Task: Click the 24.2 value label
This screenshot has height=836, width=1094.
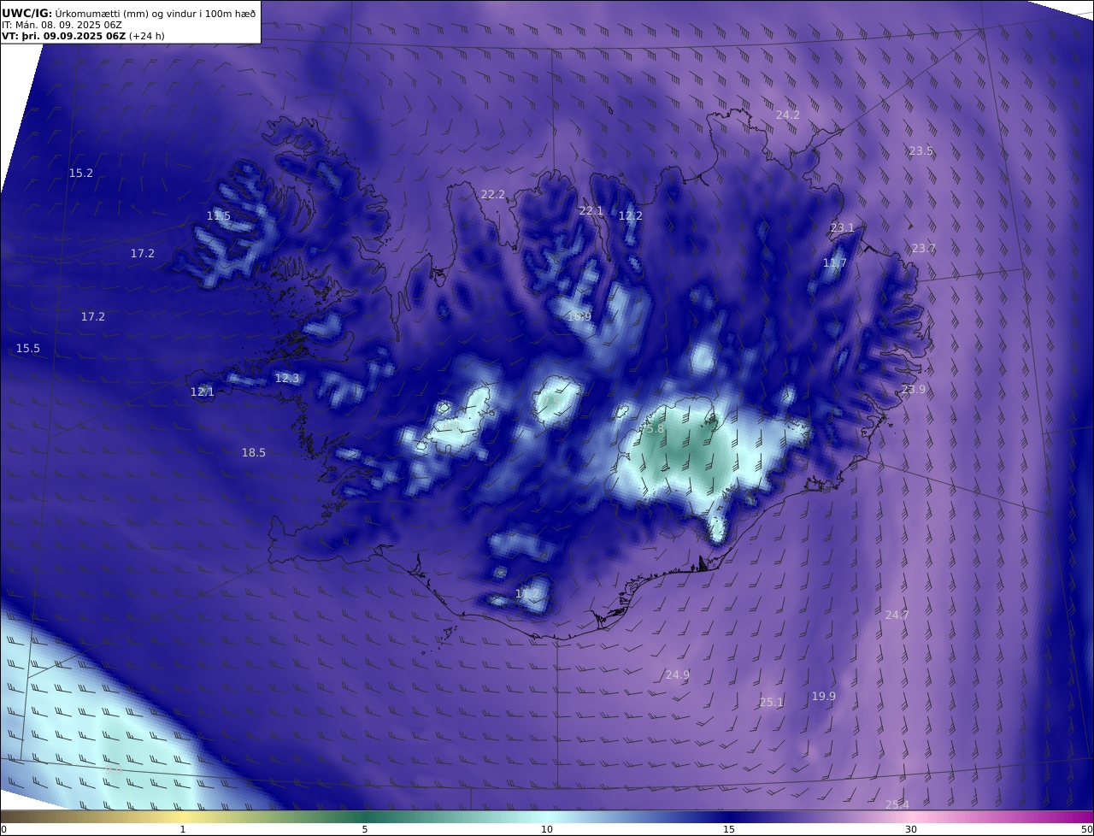Action: pos(788,115)
